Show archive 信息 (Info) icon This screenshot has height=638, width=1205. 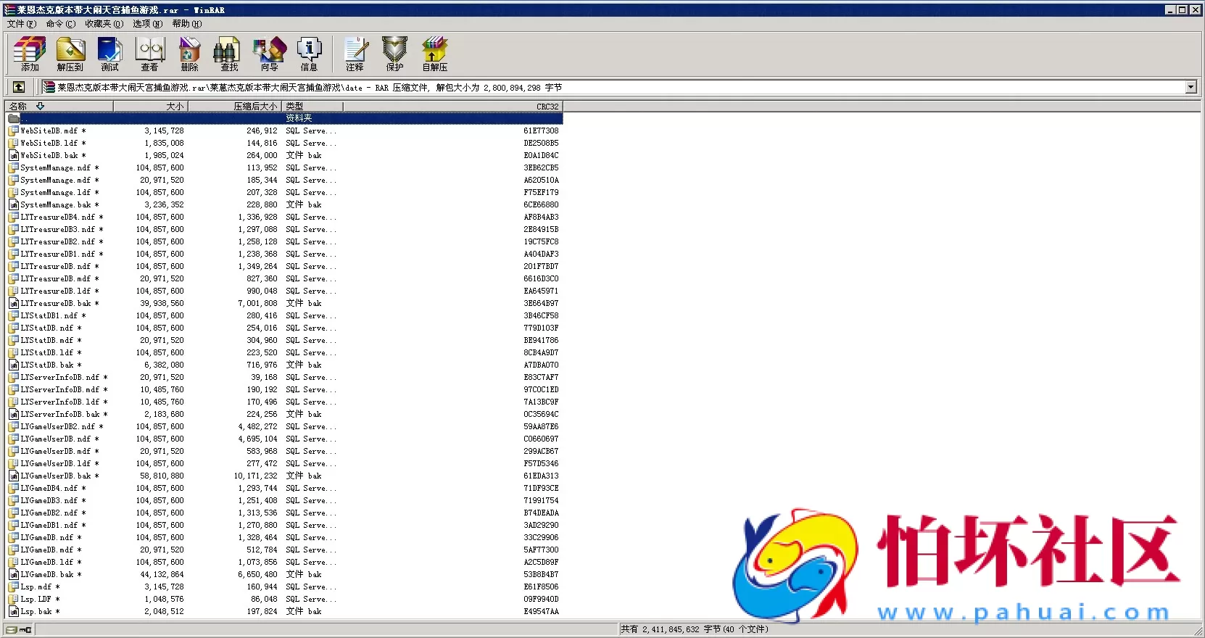pyautogui.click(x=309, y=54)
